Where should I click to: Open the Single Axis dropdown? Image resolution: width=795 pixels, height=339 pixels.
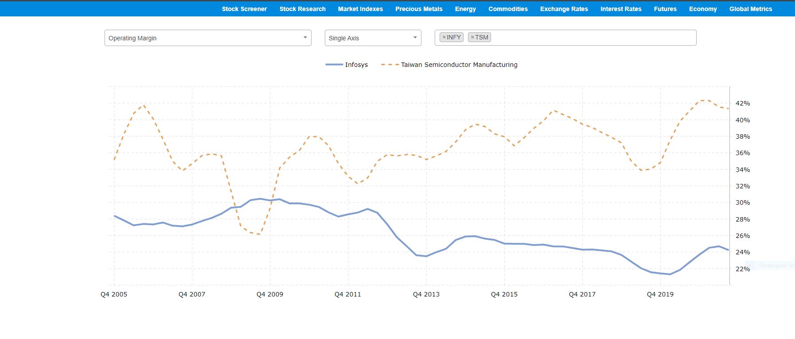[373, 38]
